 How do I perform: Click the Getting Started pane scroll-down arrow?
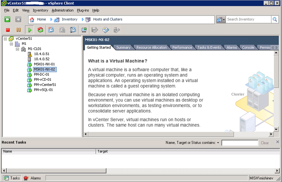coord(276,129)
